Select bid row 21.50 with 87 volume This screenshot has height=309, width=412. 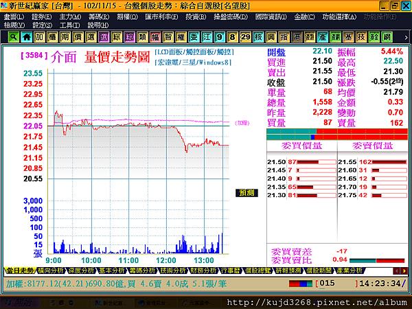pos(301,162)
